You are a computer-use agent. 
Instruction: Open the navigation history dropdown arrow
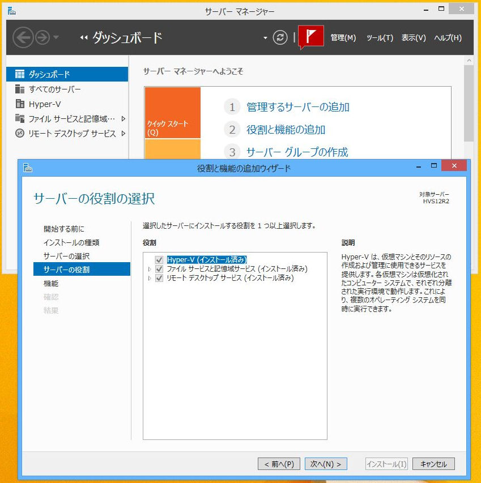(x=56, y=37)
